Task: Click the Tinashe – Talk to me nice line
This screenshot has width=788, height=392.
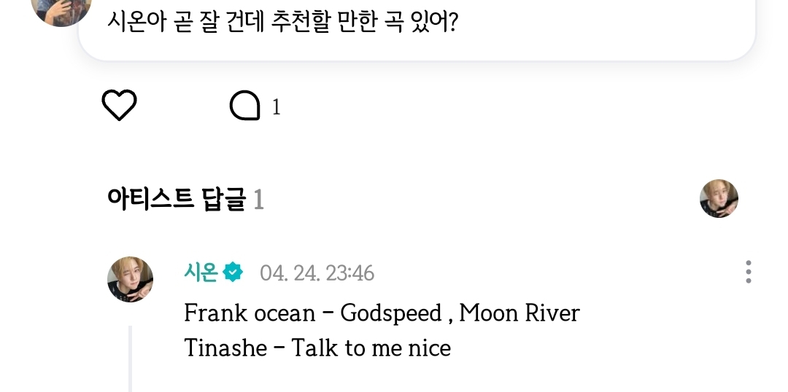Action: tap(317, 348)
